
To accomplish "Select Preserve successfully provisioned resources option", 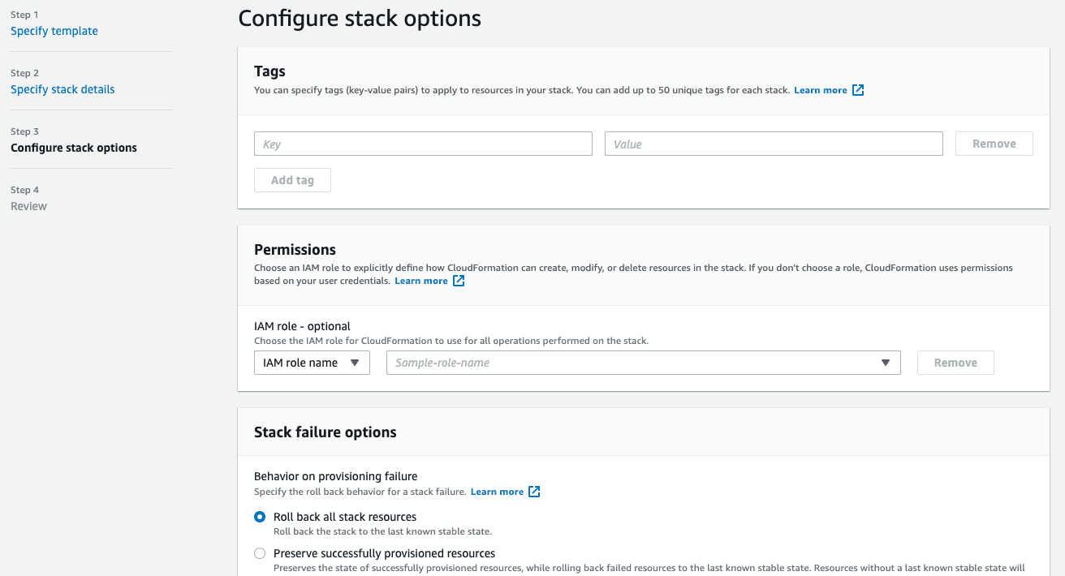I will point(260,553).
